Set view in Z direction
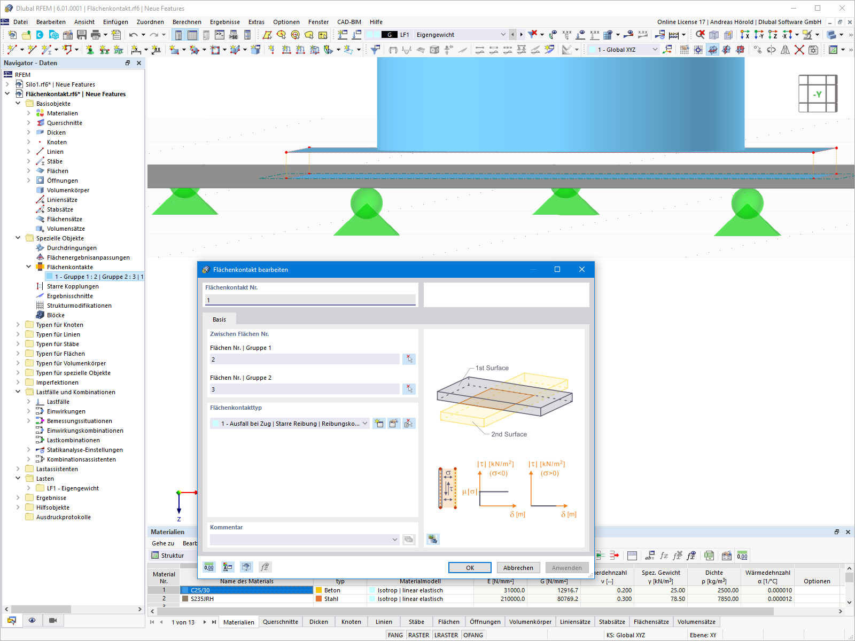The width and height of the screenshot is (855, 641). coord(773,35)
